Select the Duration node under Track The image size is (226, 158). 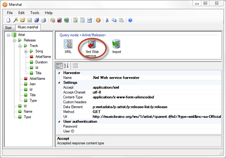[x=41, y=62]
